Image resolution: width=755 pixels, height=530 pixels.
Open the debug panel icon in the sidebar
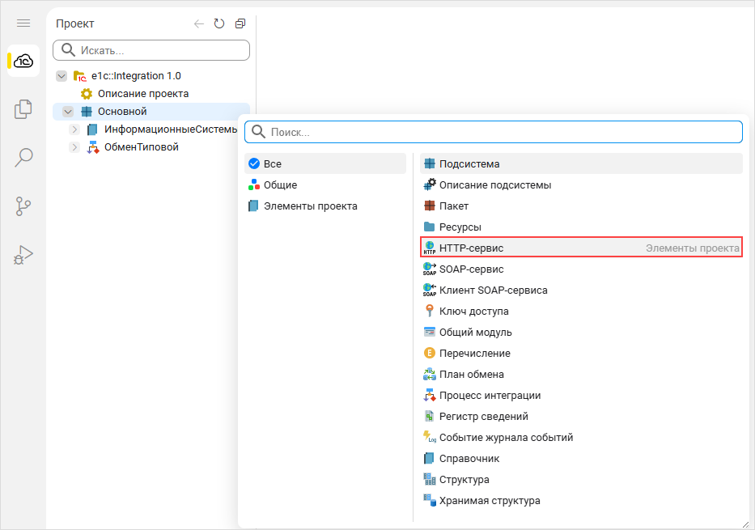(23, 254)
